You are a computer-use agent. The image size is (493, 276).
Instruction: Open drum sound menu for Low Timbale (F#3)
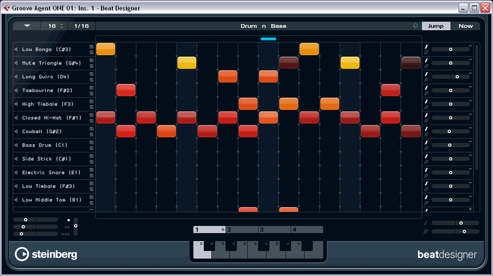pyautogui.click(x=49, y=186)
